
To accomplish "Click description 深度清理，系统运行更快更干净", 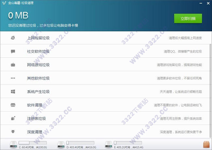I will [181, 132].
